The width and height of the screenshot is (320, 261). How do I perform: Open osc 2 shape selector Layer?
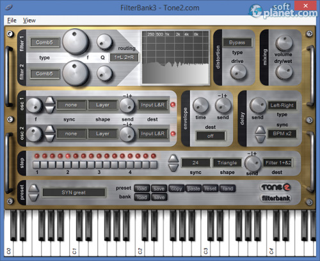(103, 134)
